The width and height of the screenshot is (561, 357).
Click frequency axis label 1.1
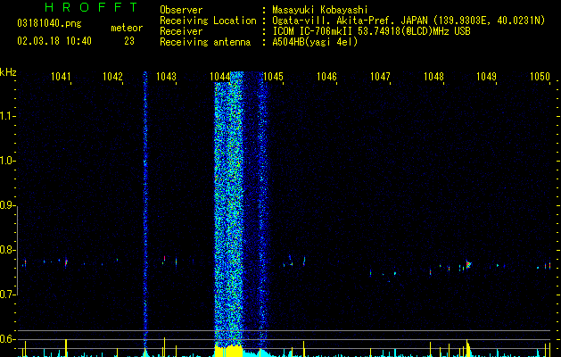(7, 116)
